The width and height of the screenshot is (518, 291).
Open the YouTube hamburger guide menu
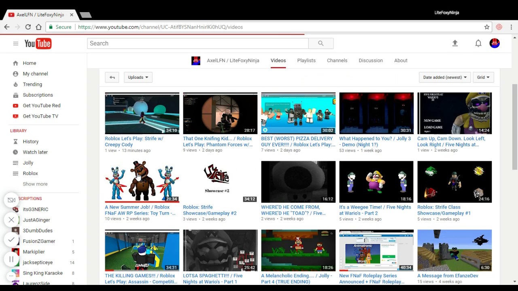[15, 43]
